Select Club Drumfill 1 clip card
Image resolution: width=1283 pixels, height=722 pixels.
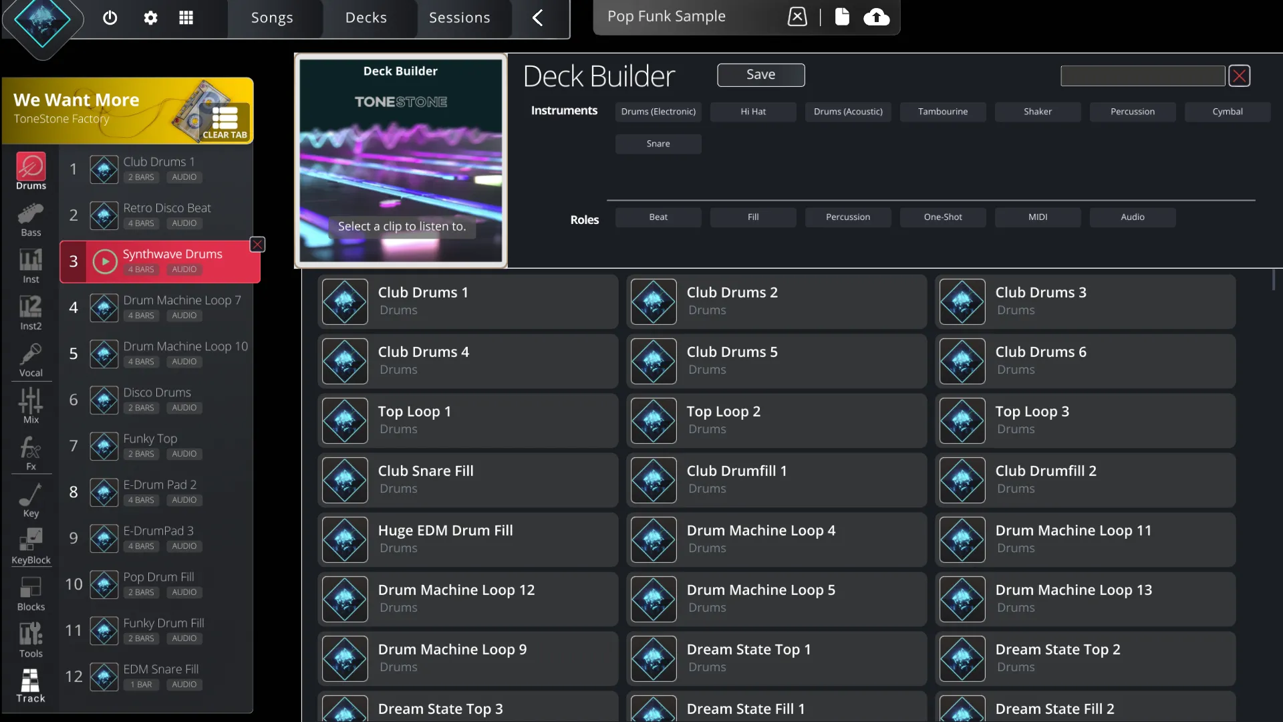(776, 480)
